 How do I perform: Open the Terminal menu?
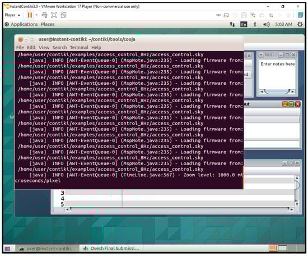79,48
